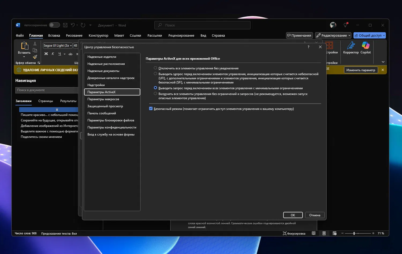Click the title bar Поиск search box
Viewport: 402px width, 254px height.
(x=202, y=25)
